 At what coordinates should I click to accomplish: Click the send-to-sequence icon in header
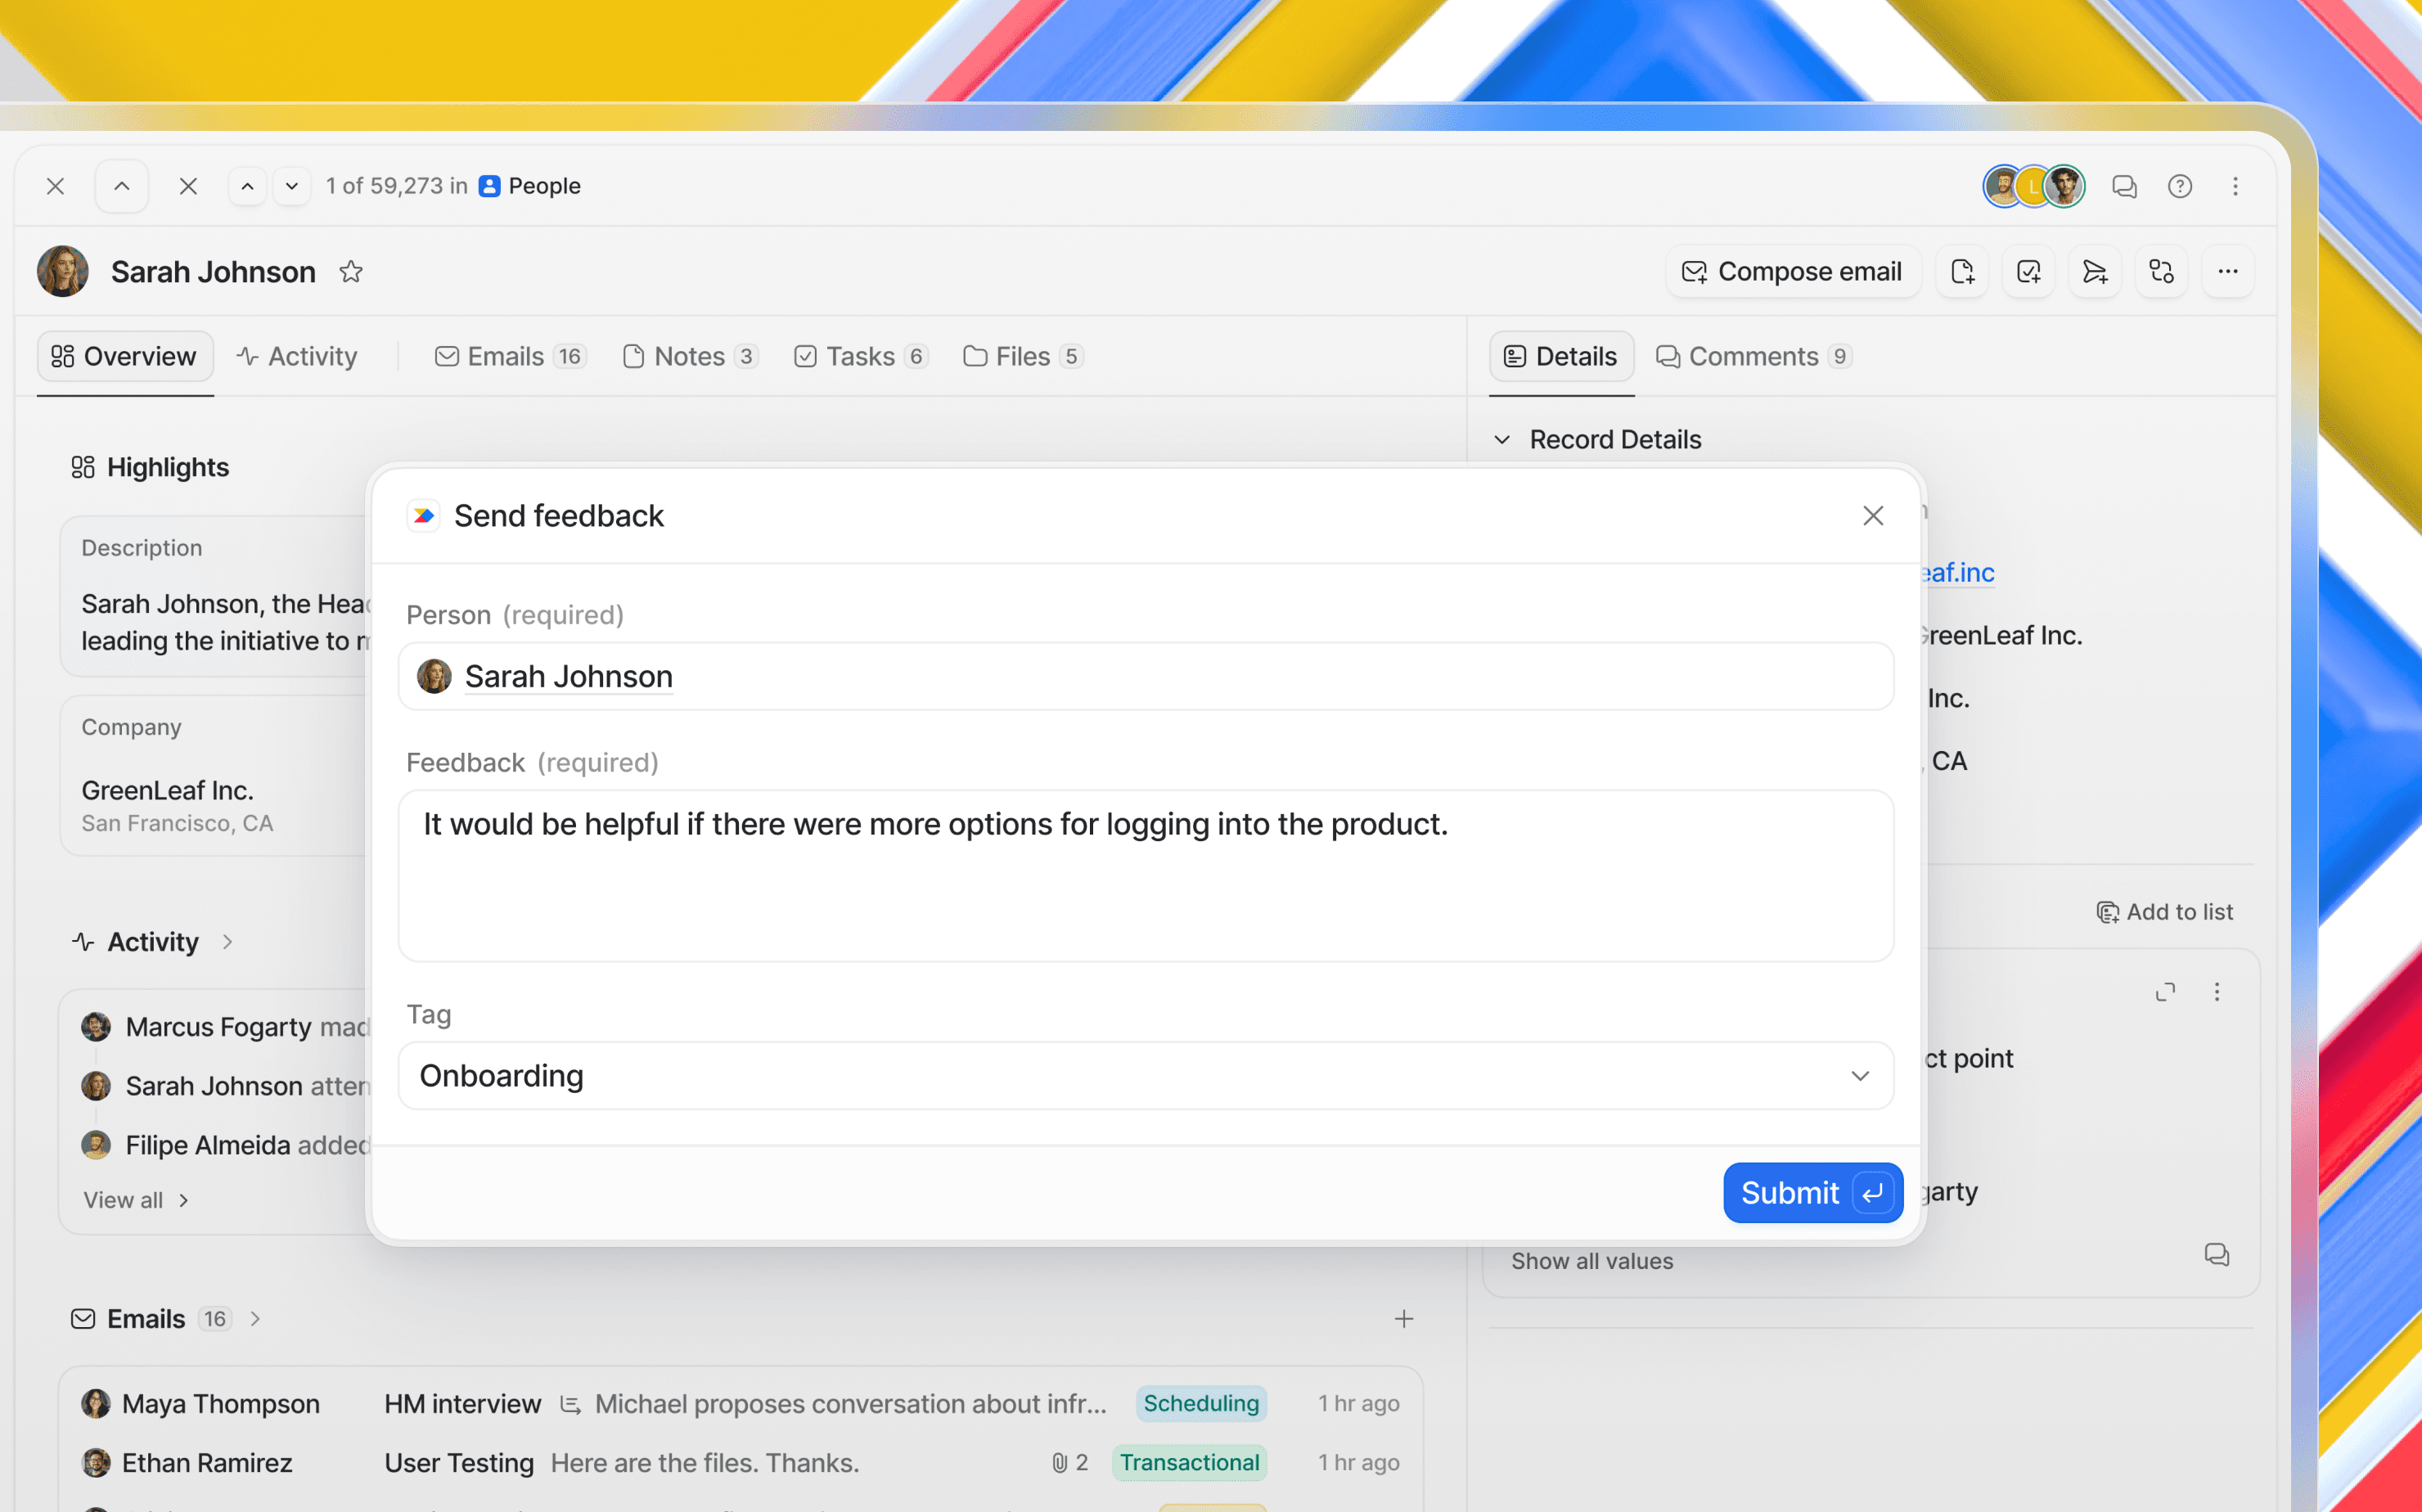2094,272
